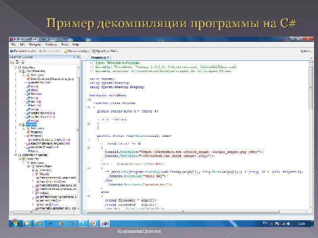Viewport: 318px width, 238px height.
Task: Select the totalPointsAmnt:long field
Action: 43,113
